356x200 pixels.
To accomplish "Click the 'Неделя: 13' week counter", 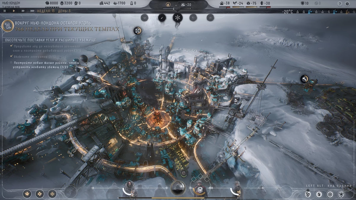I will tap(46, 11).
